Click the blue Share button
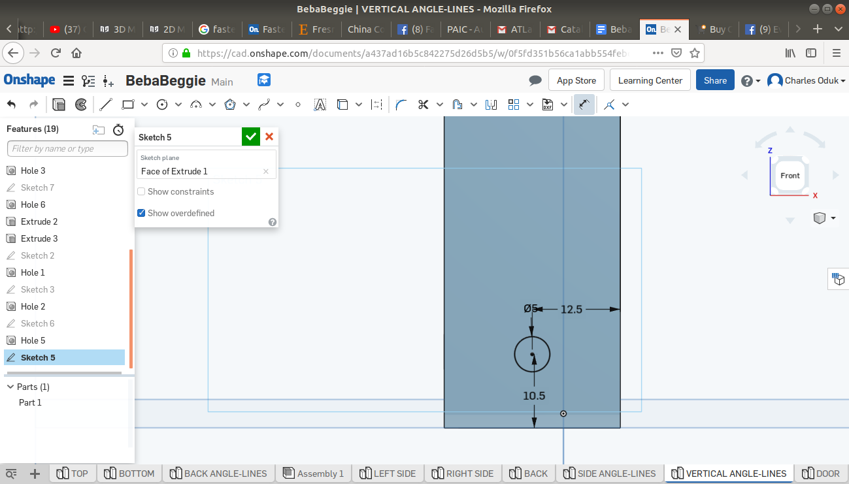 tap(715, 80)
